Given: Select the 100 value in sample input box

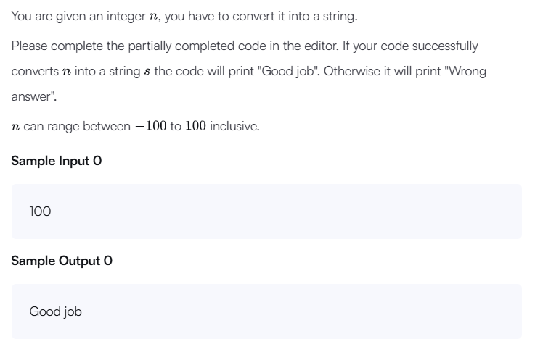Looking at the screenshot, I should (x=40, y=211).
